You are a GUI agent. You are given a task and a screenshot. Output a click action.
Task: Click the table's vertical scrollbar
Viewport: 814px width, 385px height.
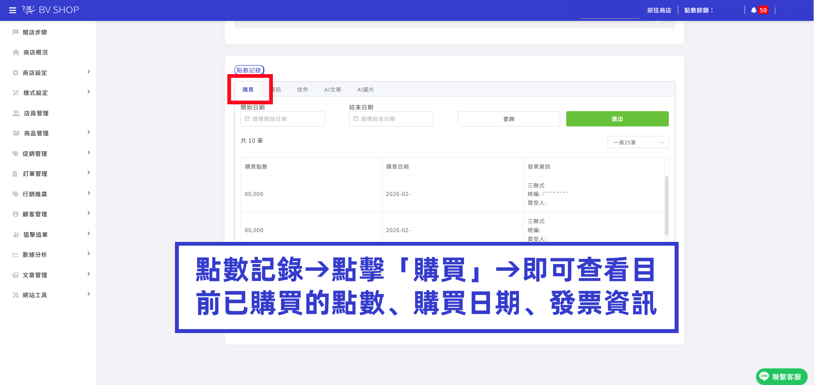tap(666, 206)
